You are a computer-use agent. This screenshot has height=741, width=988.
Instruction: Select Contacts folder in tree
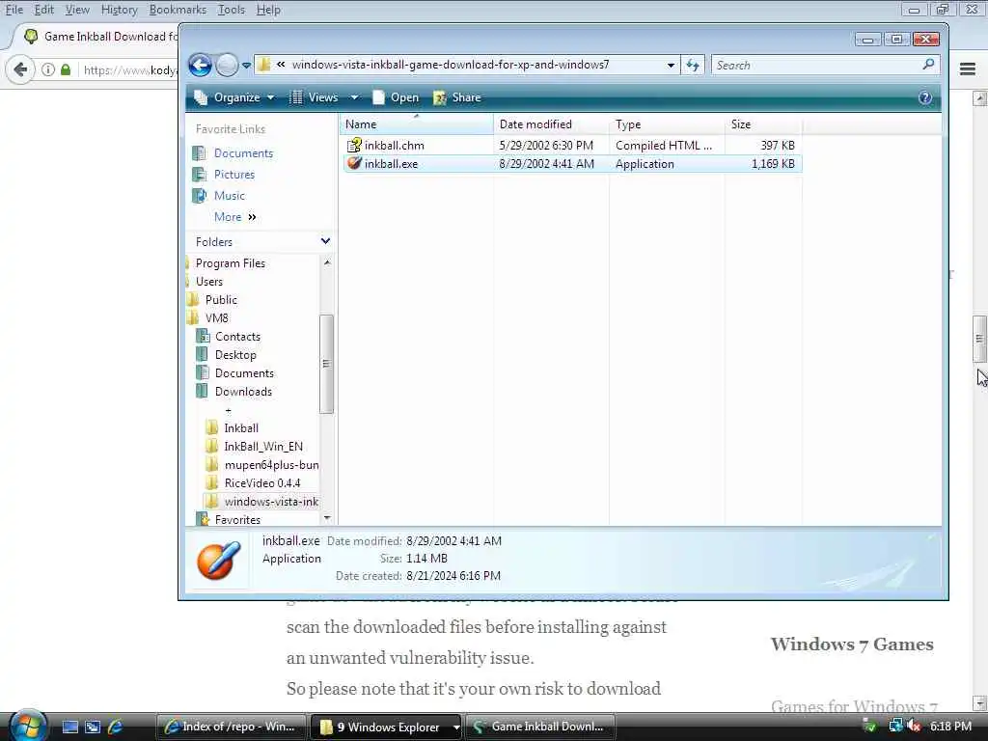tap(237, 337)
